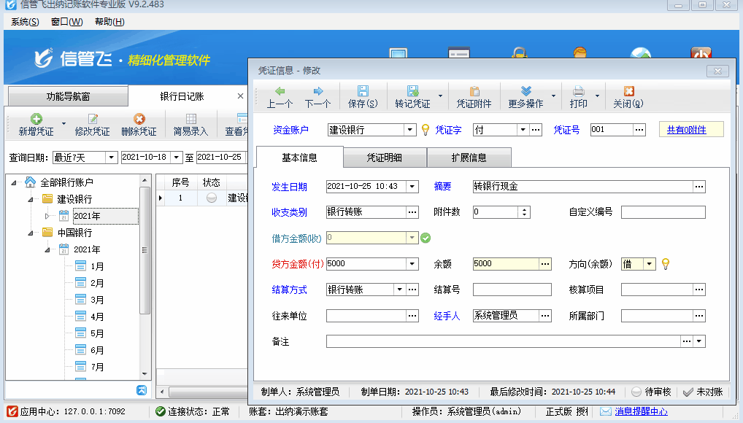The image size is (743, 423).
Task: Click the 上一个 previous voucher arrow icon
Action: tap(280, 91)
